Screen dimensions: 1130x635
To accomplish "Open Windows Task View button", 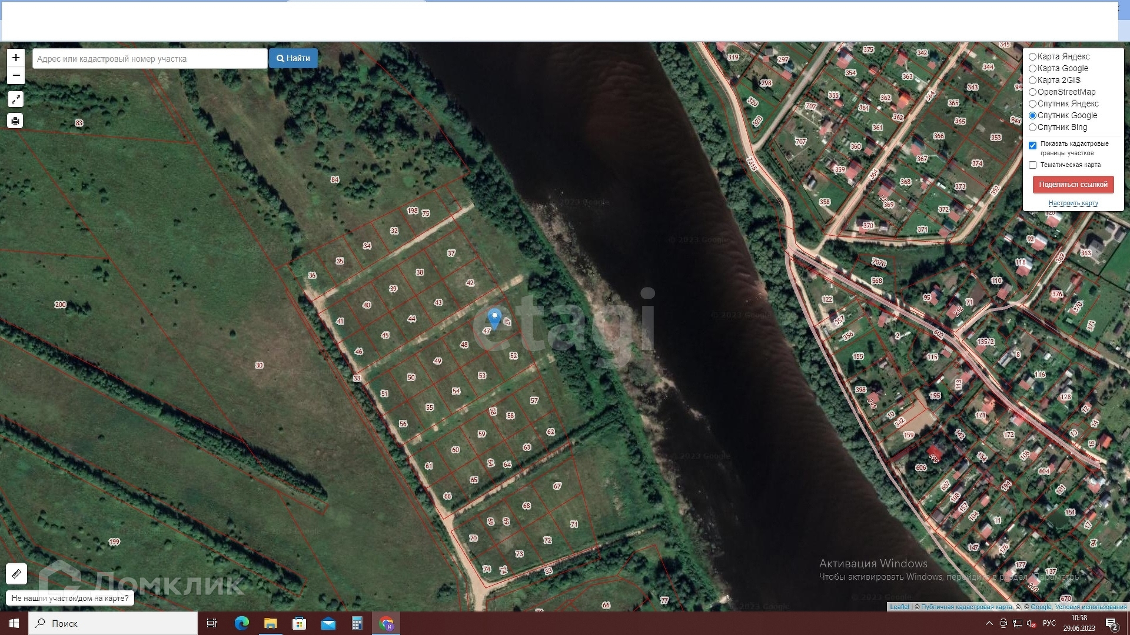I will 212,623.
